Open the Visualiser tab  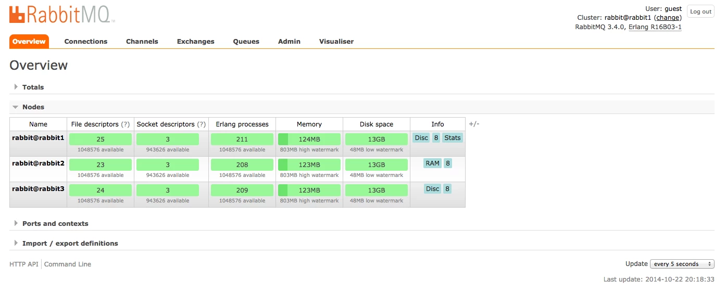pos(336,42)
